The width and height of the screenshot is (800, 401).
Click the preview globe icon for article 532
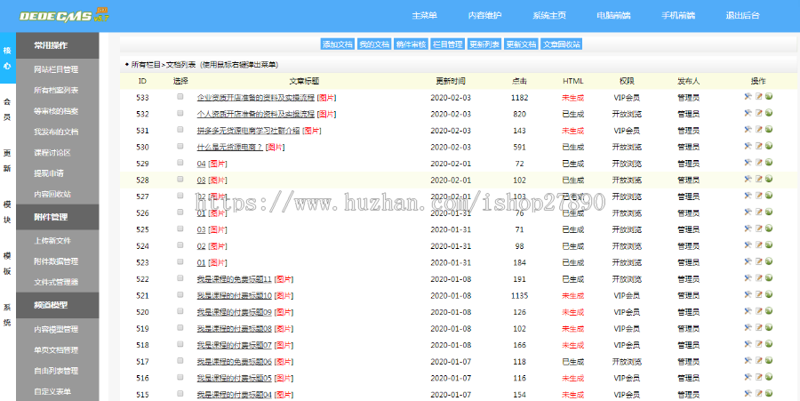coord(768,114)
